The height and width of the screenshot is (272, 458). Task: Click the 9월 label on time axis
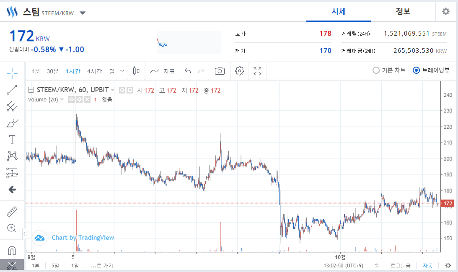31,257
